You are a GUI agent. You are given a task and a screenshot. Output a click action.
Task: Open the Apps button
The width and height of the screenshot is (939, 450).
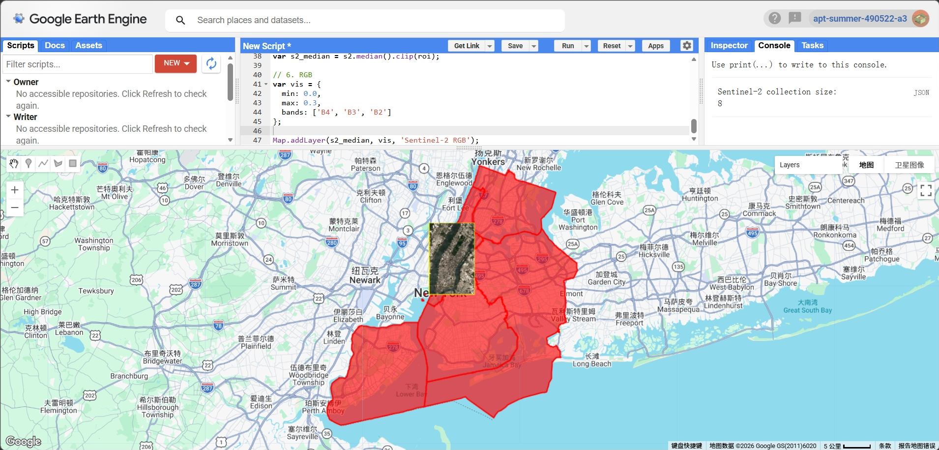pos(656,46)
